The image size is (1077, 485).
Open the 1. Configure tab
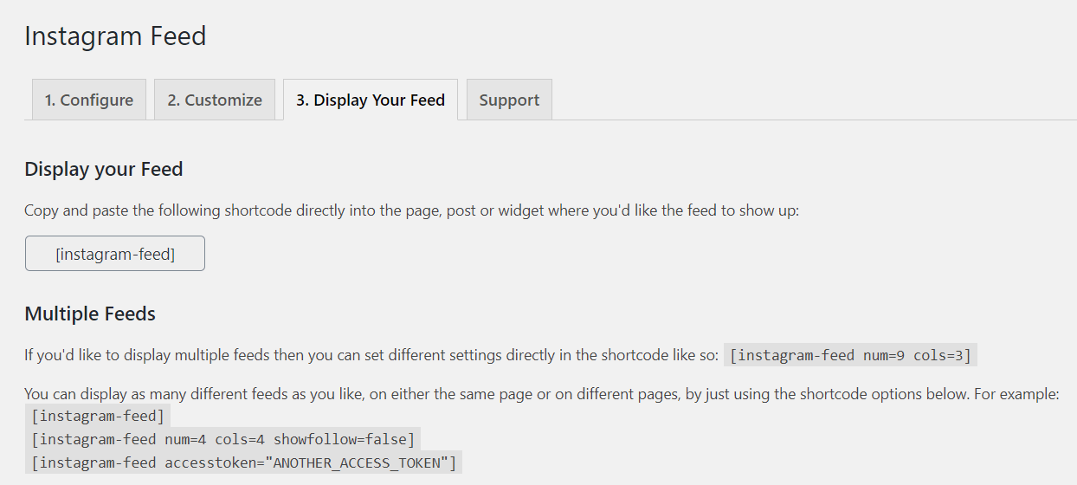coord(89,100)
